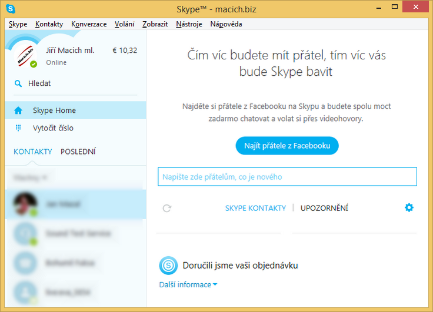Expand the Další informace dropdown
The width and height of the screenshot is (433, 312).
[x=188, y=285]
